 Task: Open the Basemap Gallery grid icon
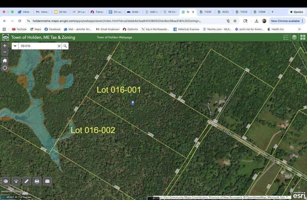coord(303,37)
